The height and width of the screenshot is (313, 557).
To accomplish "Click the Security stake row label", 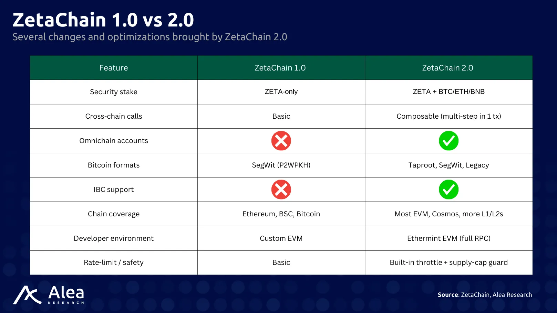I will click(x=114, y=92).
